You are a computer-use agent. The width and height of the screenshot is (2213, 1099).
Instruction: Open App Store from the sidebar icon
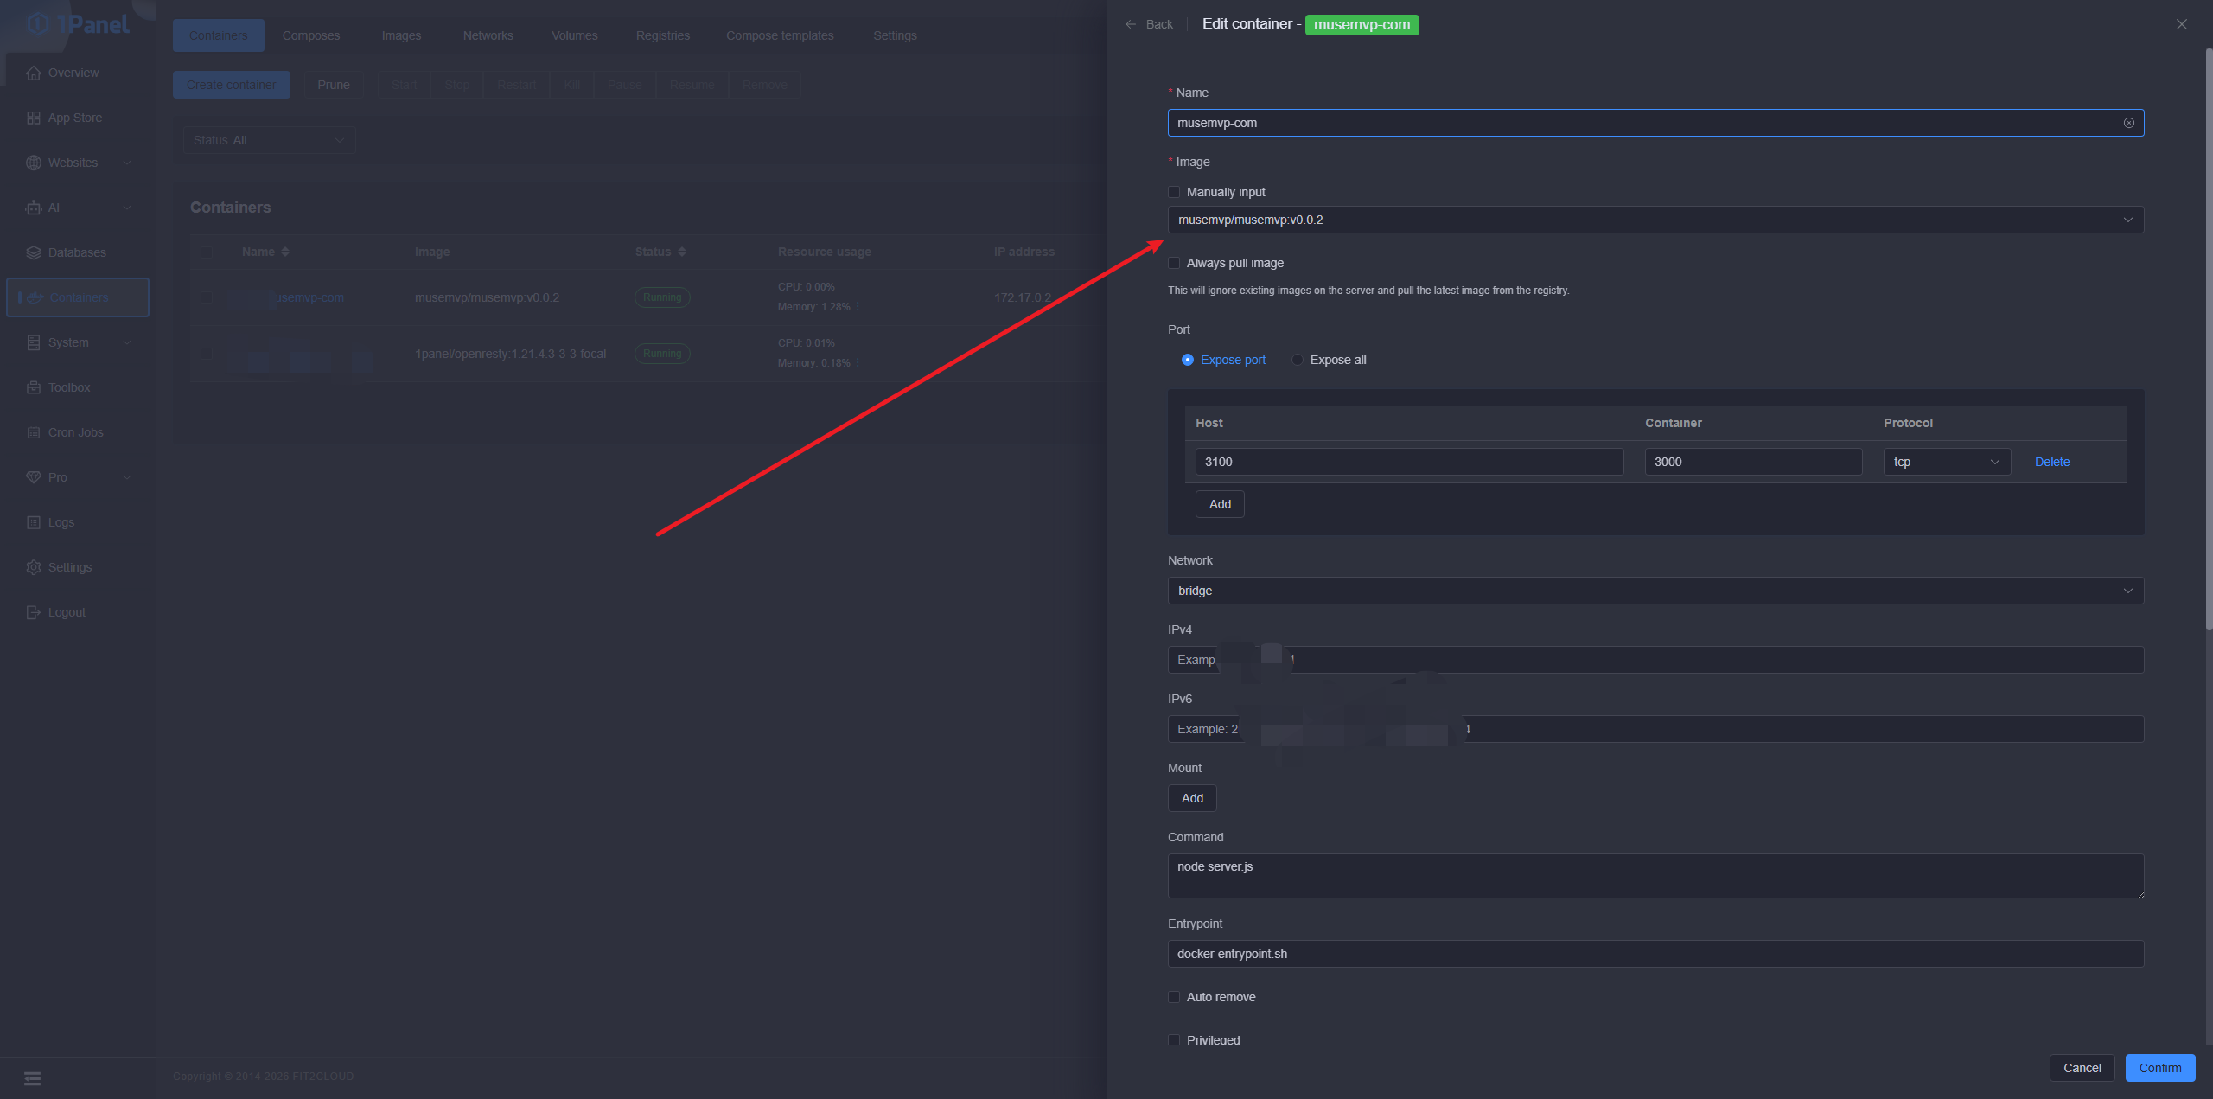point(34,118)
